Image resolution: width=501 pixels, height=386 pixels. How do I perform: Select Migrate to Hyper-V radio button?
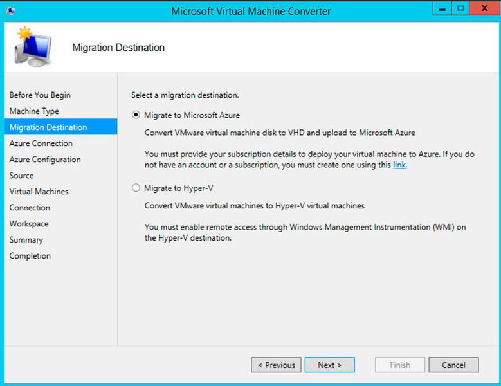pyautogui.click(x=136, y=188)
